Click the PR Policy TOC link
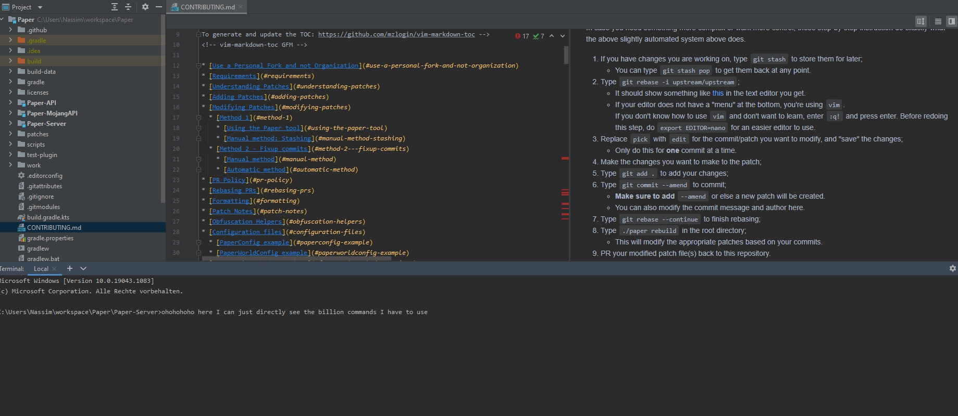Image resolution: width=958 pixels, height=416 pixels. (x=229, y=180)
